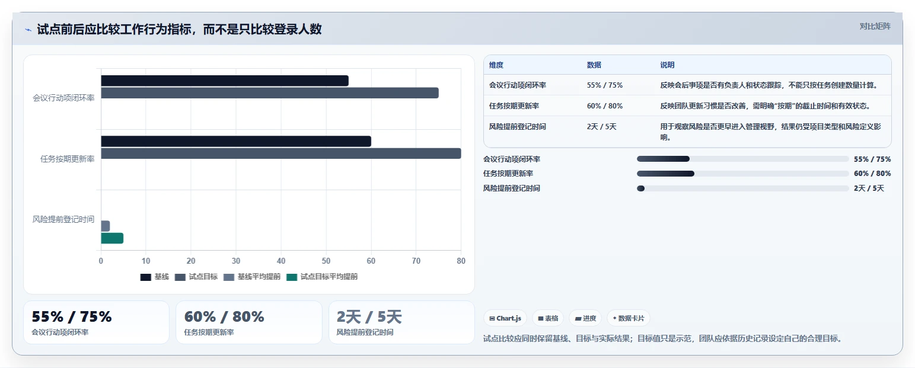Click the 风险提前登记时间 progress bar

tap(743, 188)
